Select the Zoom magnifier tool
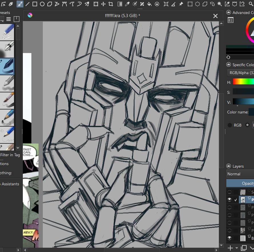The height and width of the screenshot is (252, 254). 251,4
